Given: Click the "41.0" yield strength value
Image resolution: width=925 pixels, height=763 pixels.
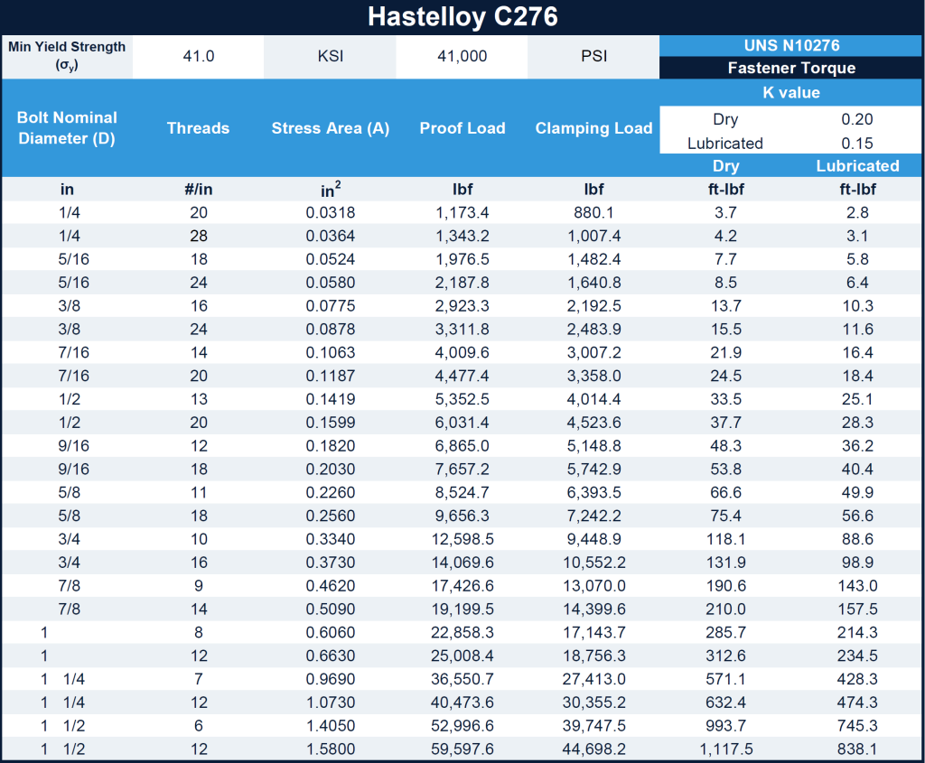Looking at the screenshot, I should [x=198, y=56].
